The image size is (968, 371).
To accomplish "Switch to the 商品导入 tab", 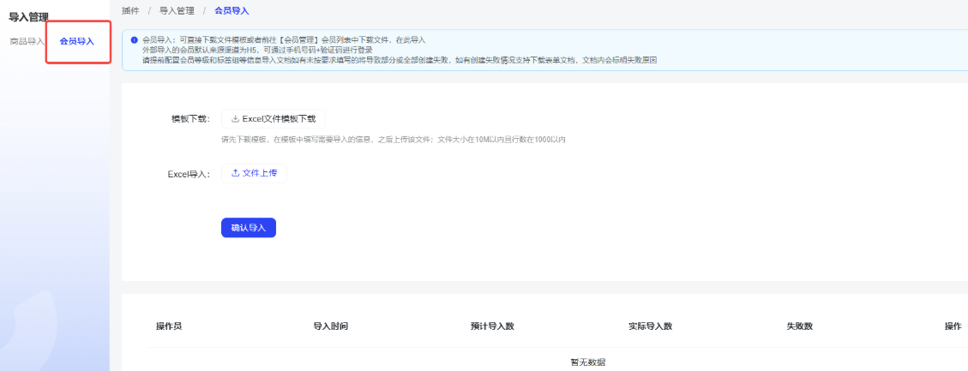I will 27,41.
